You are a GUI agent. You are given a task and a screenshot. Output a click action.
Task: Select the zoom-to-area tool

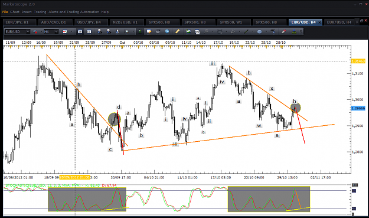(x=126, y=31)
